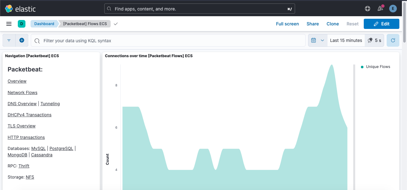
Task: Click the saved checkmark badge beside breadcrumb
Action: pyautogui.click(x=116, y=24)
